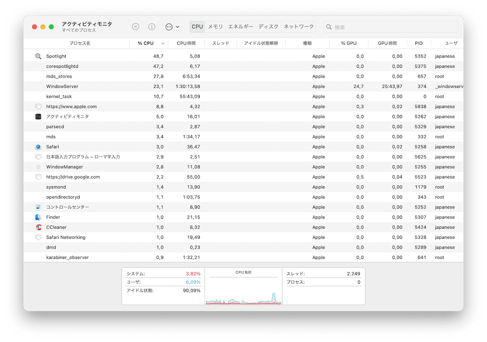Select the sysmond process row
487x342 pixels.
[x=243, y=187]
